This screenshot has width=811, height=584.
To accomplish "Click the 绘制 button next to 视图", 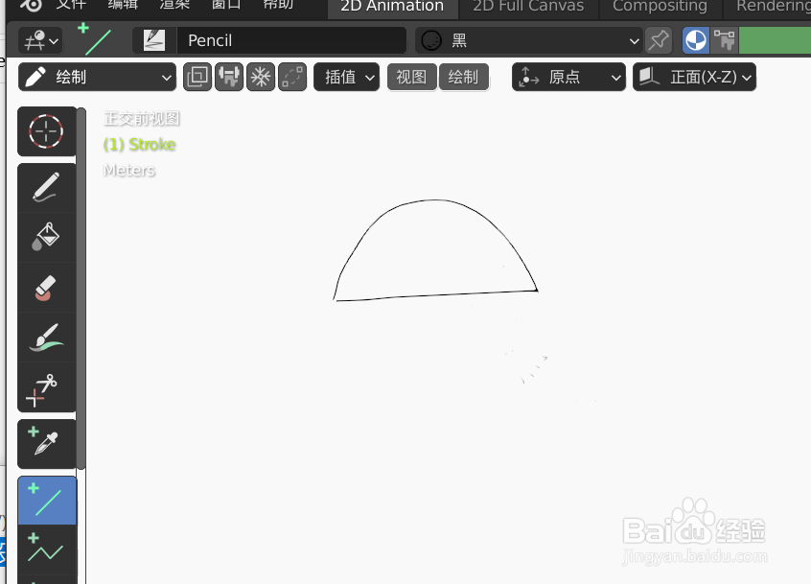I will [x=464, y=77].
